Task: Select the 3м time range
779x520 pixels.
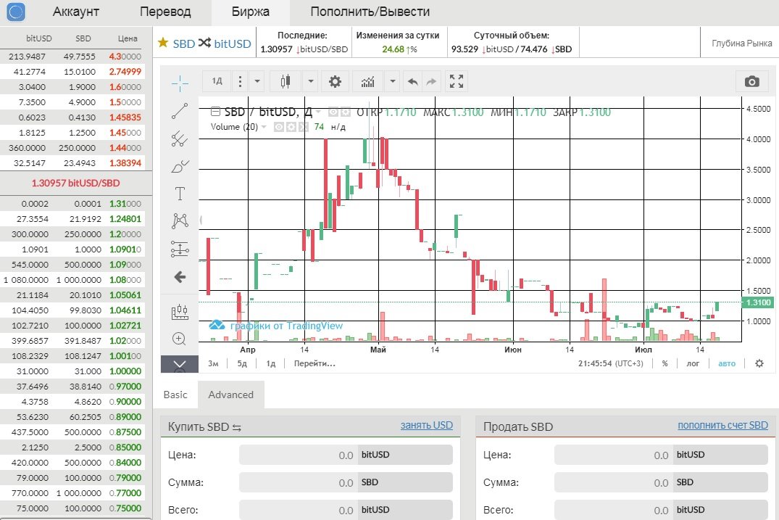Action: click(x=213, y=363)
